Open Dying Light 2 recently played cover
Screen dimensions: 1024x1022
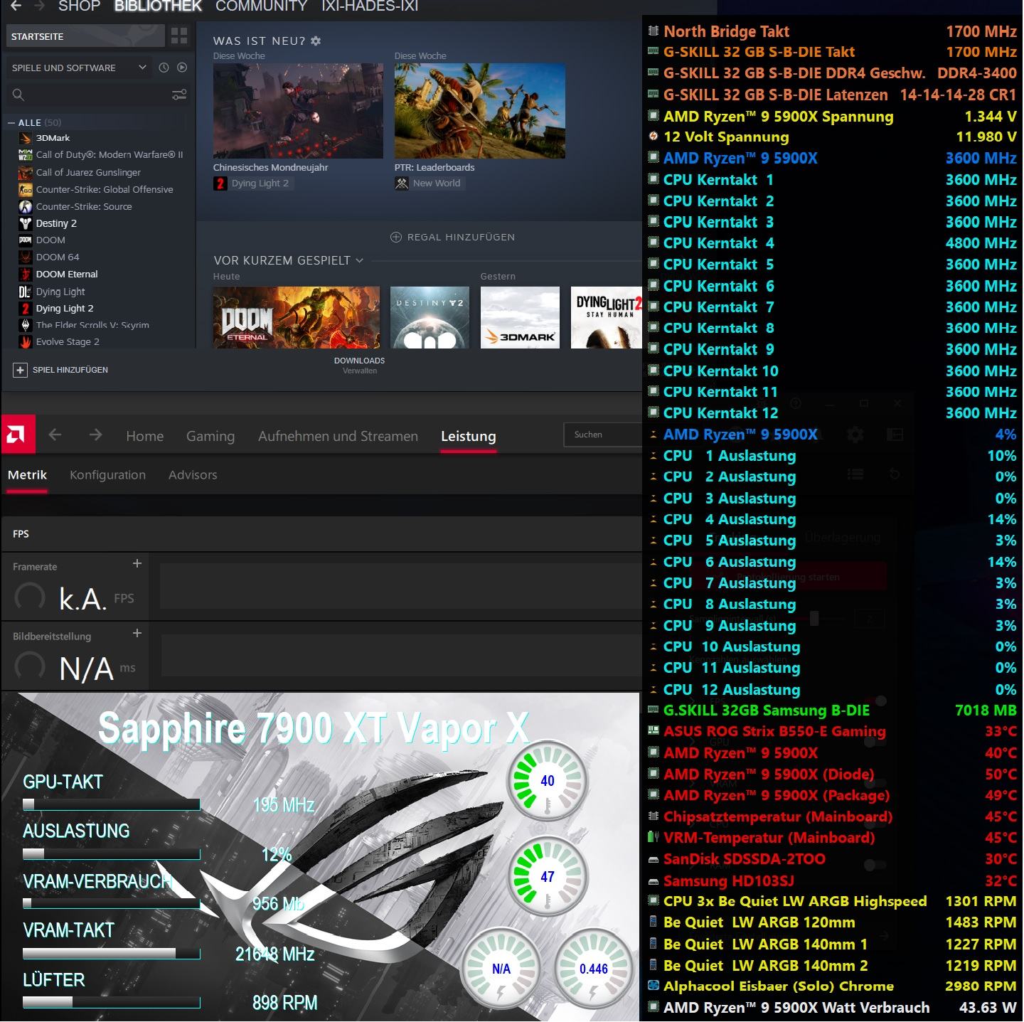[606, 317]
